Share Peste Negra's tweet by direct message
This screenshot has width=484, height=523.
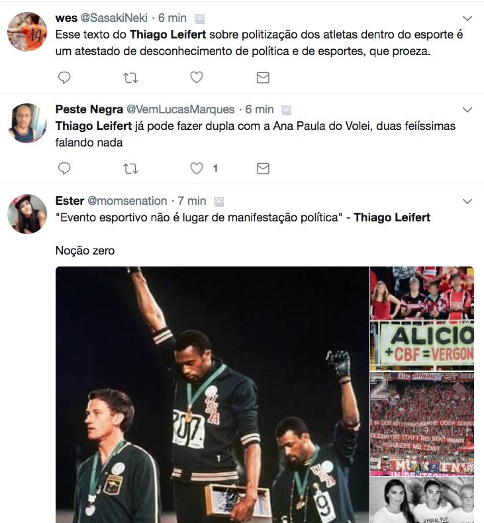pos(263,168)
